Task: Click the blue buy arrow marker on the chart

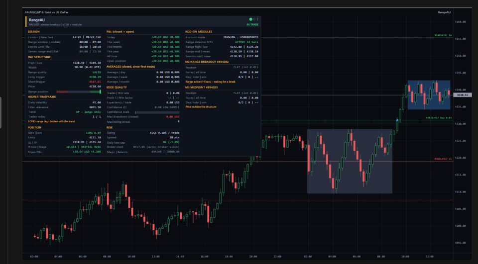Action: coord(397,120)
